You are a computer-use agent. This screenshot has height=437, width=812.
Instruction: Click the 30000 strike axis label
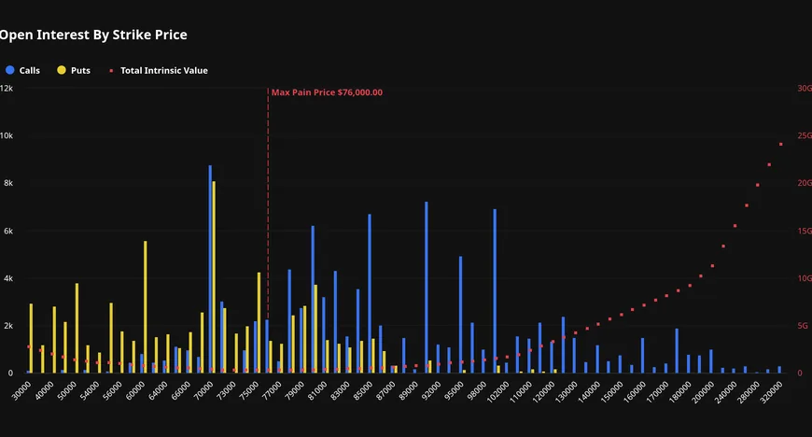click(21, 389)
